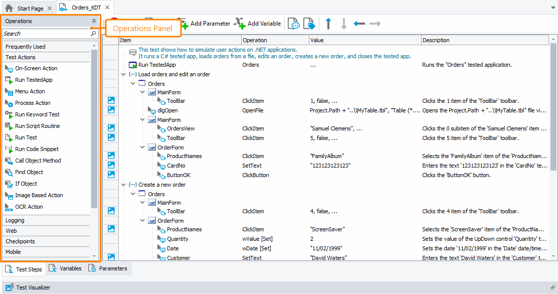This screenshot has height=294, width=558.
Task: Click the Add Variable toolbar icon
Action: pyautogui.click(x=240, y=23)
